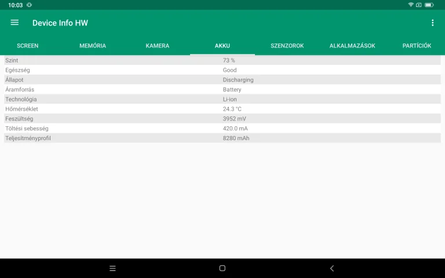This screenshot has height=278, width=445.
Task: Select the Teljesítményprofil row label
Action: (x=28, y=138)
